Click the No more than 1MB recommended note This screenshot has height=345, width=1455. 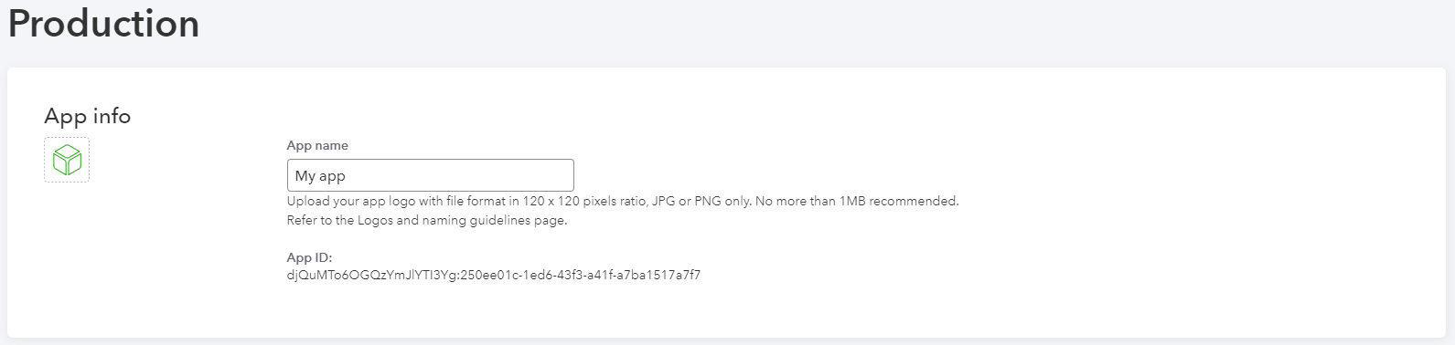(857, 201)
